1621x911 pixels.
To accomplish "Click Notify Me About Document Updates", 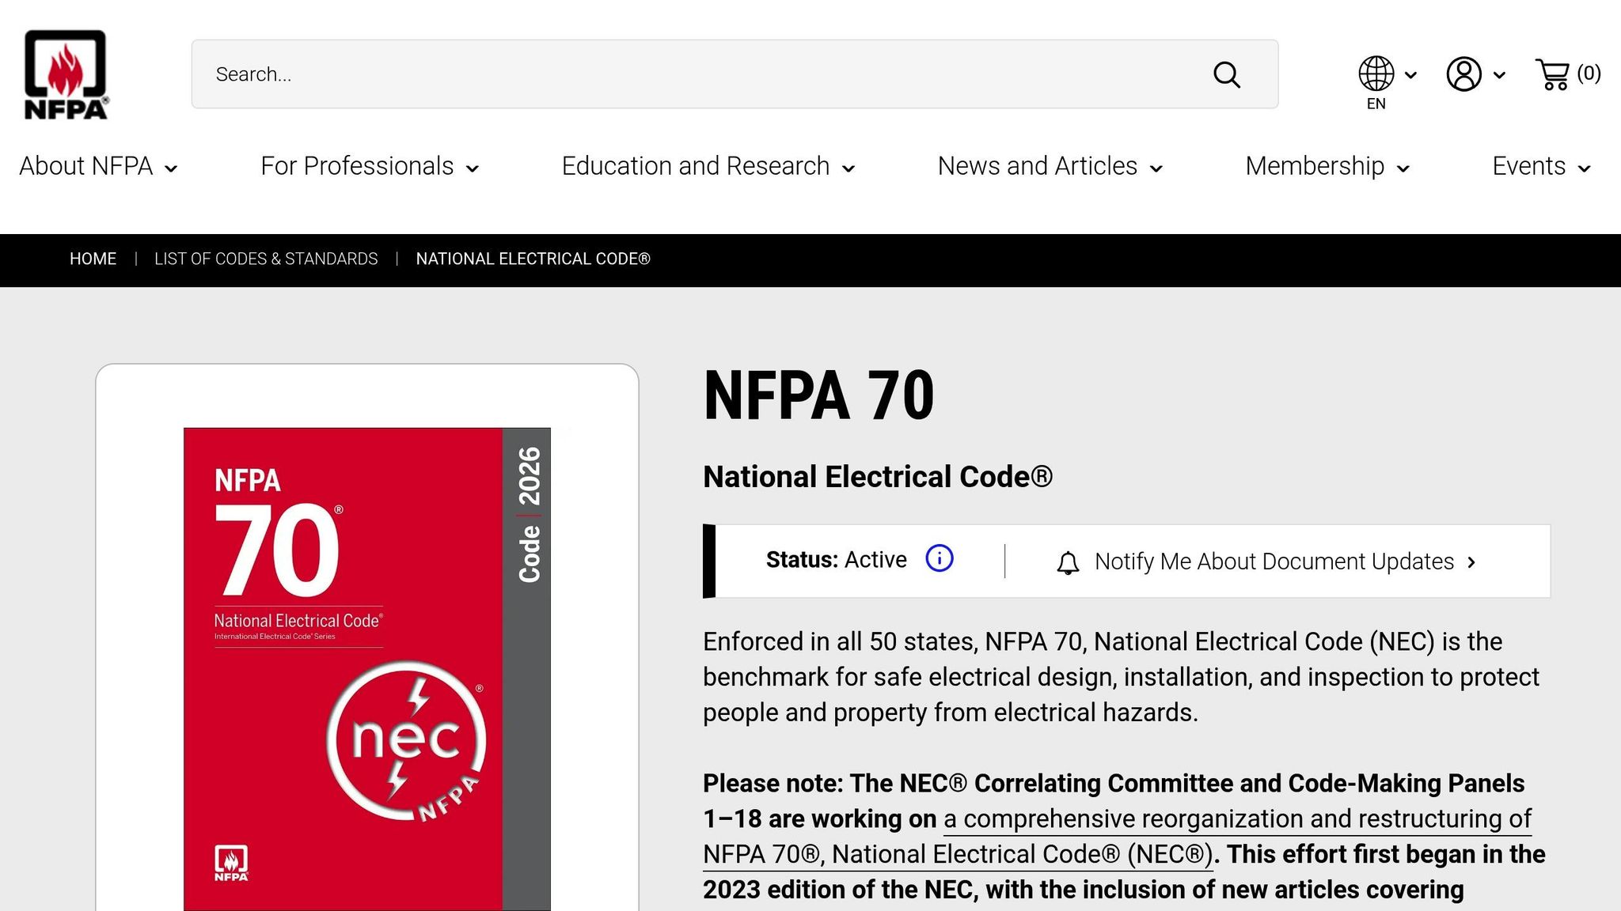I will tap(1274, 561).
